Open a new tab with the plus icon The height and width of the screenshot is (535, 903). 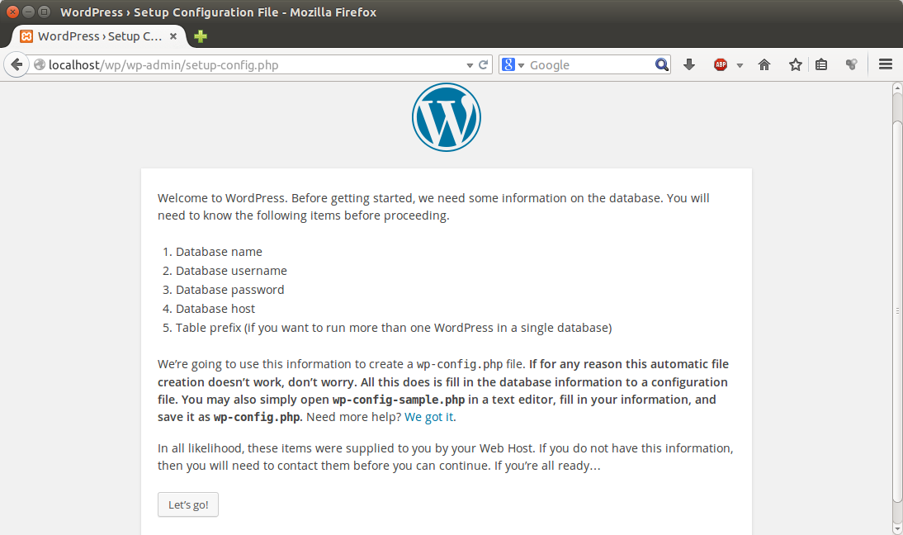pyautogui.click(x=201, y=36)
